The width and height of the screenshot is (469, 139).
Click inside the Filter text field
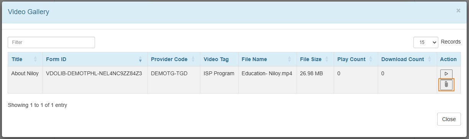pyautogui.click(x=51, y=42)
